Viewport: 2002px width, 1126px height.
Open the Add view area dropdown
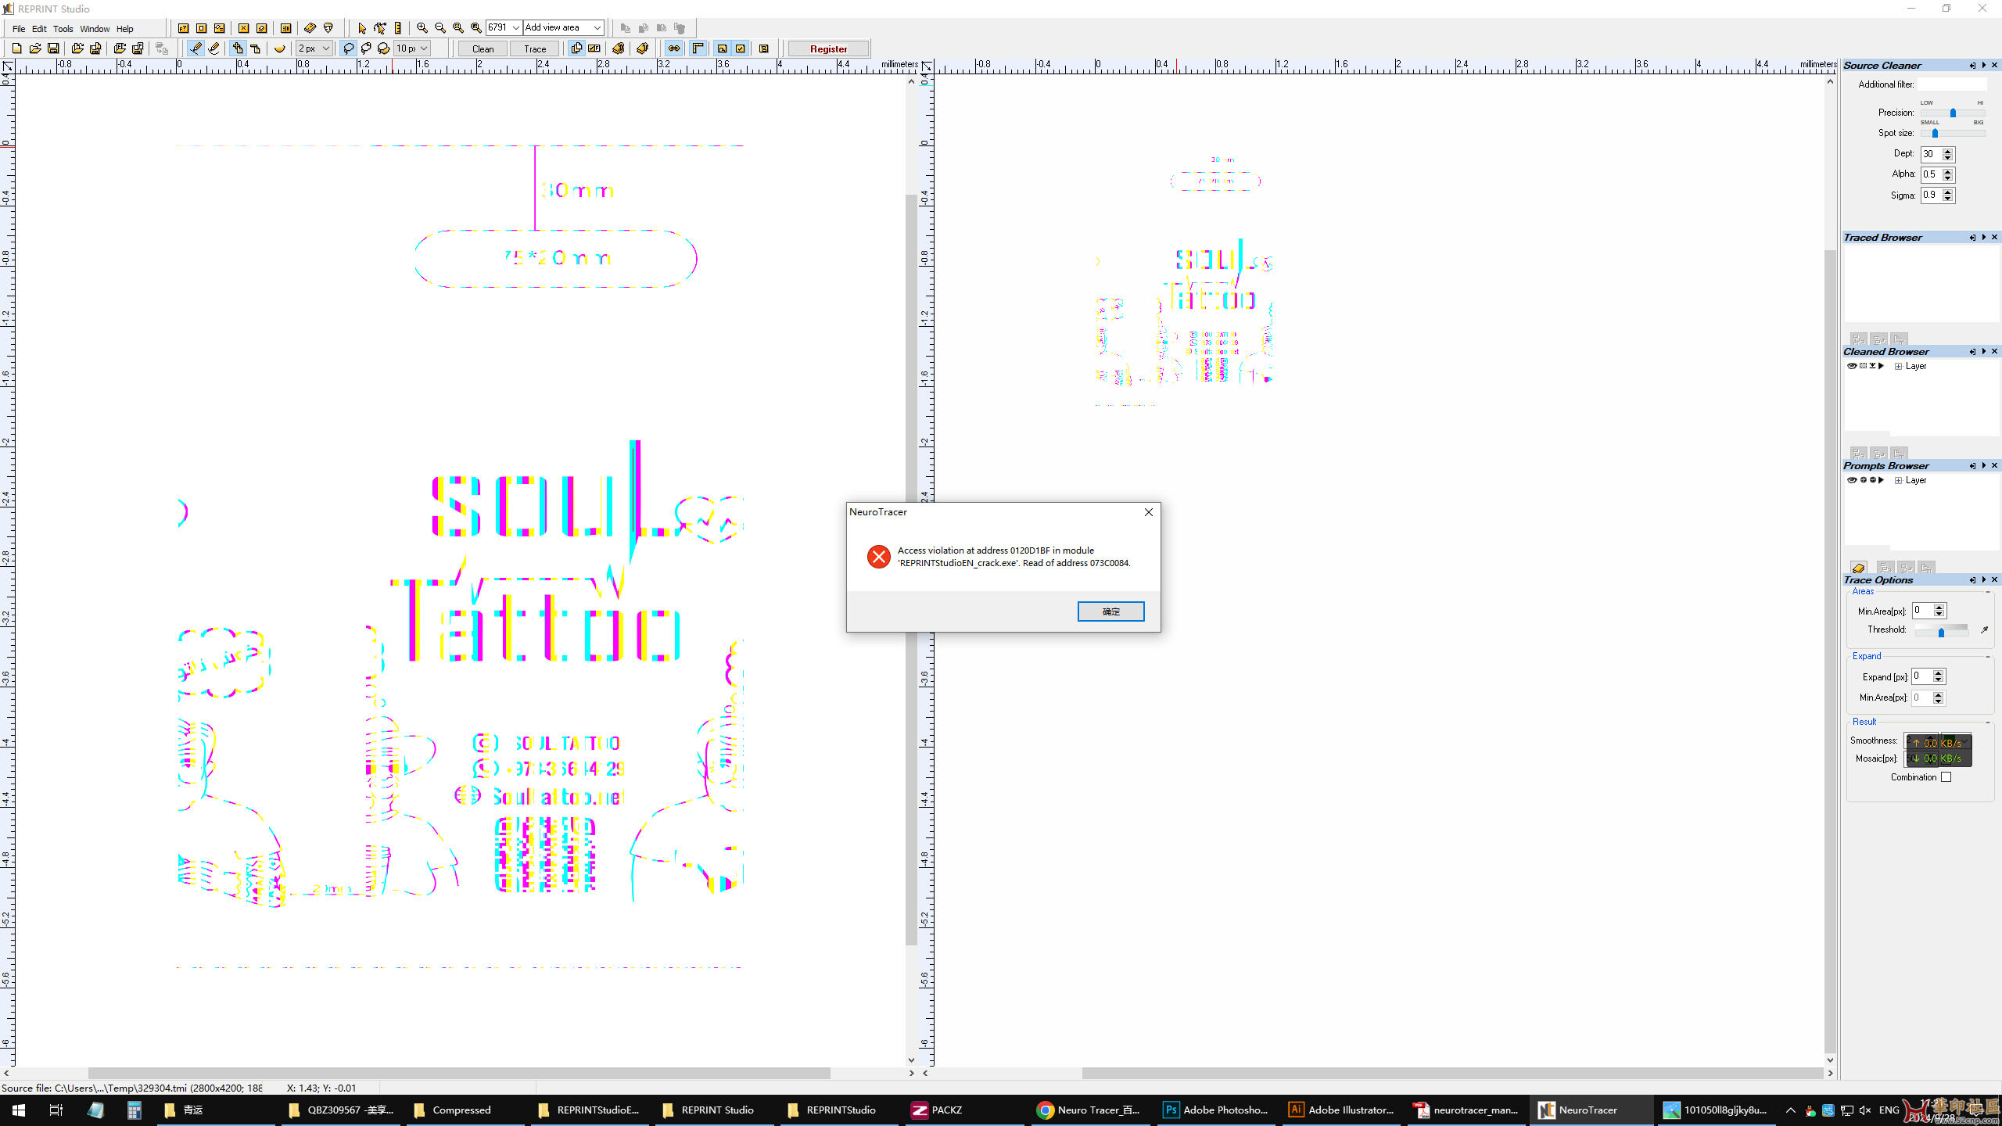click(597, 28)
